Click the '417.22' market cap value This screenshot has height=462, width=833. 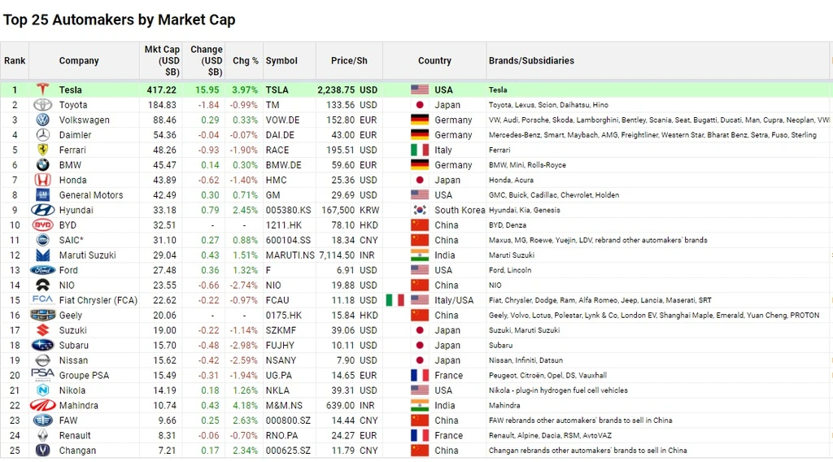(162, 89)
